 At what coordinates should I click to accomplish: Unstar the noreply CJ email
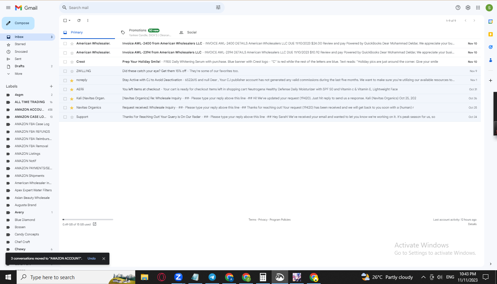click(x=72, y=80)
